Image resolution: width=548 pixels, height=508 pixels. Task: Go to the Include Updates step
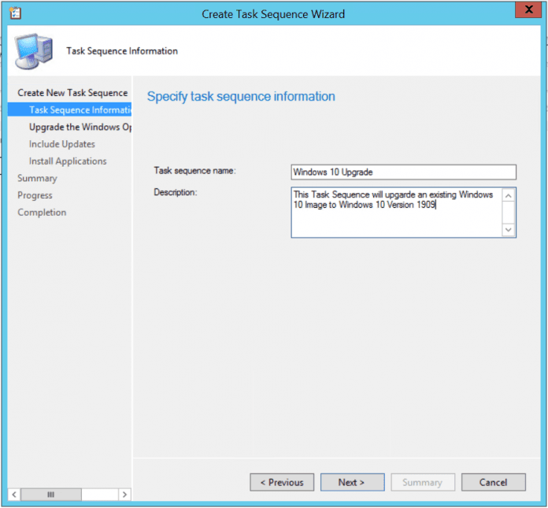(x=62, y=143)
